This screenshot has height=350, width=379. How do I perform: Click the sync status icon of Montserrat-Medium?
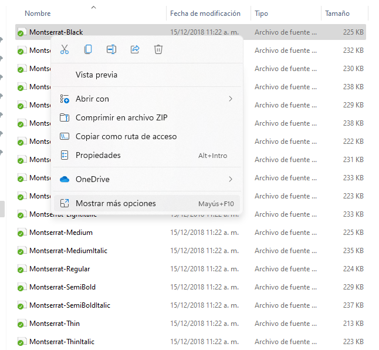[21, 233]
